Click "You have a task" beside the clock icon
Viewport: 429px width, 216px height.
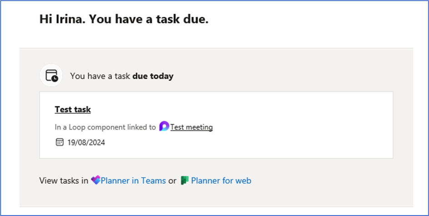[x=100, y=76]
